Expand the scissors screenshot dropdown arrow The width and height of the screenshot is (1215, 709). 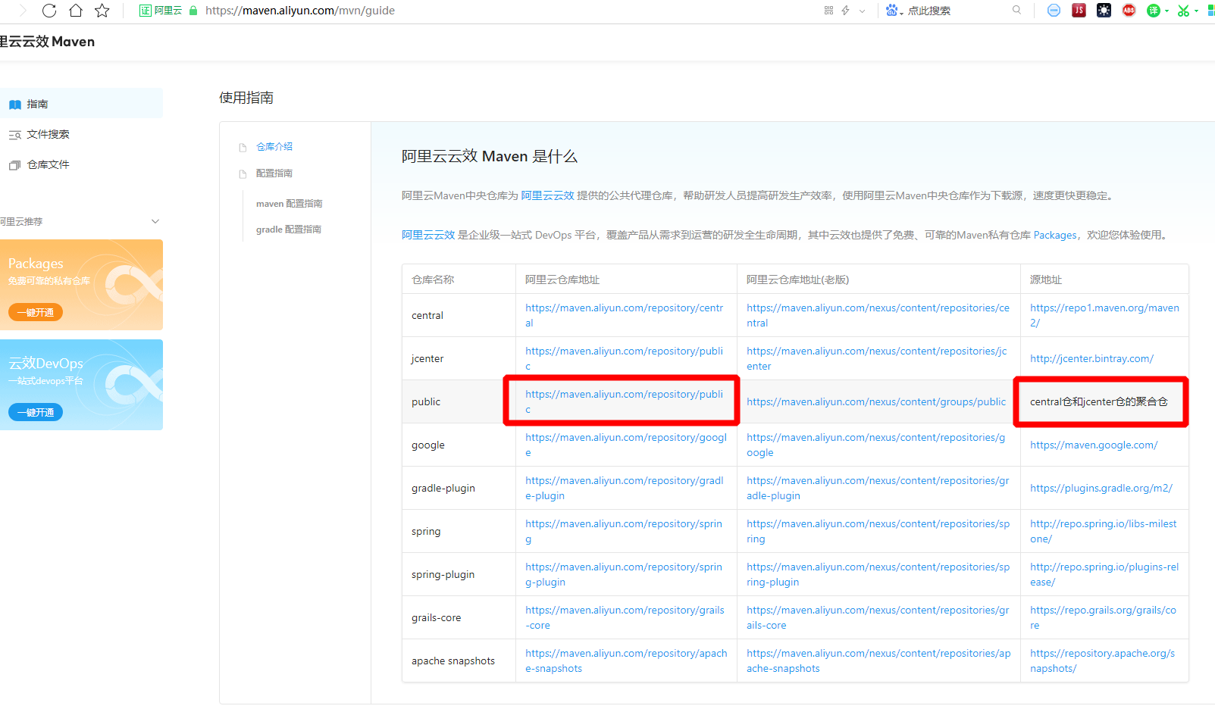coord(1196,11)
